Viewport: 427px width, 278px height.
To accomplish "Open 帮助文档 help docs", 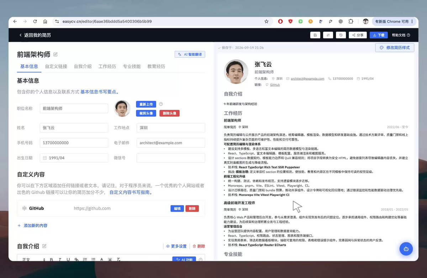I will tap(401, 35).
